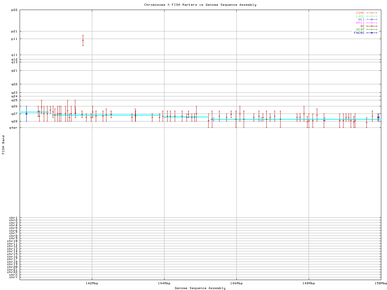Select the 148Mbp x-axis tick label
Image resolution: width=387 pixels, height=290 pixels.
click(309, 283)
